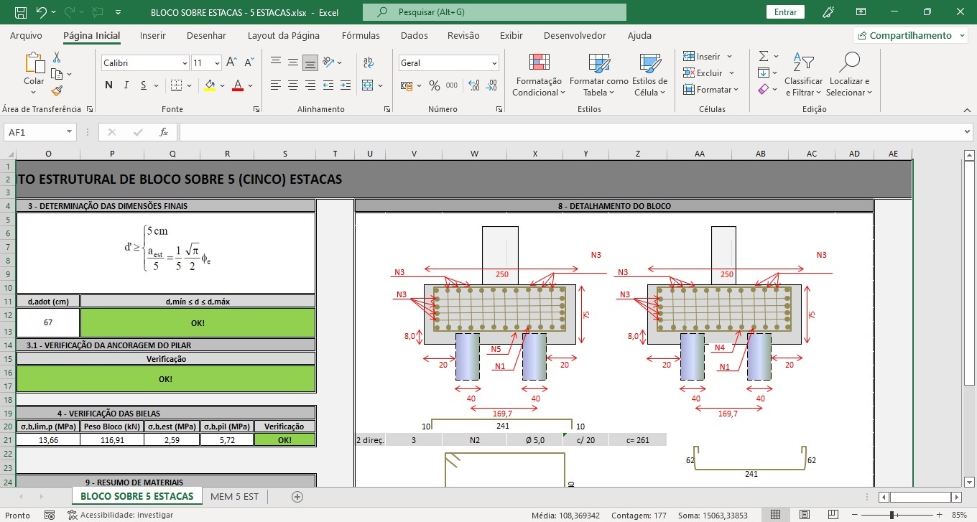Screen dimensions: 977x522
Task: Add a new sheet with plus icon
Action: pos(297,497)
